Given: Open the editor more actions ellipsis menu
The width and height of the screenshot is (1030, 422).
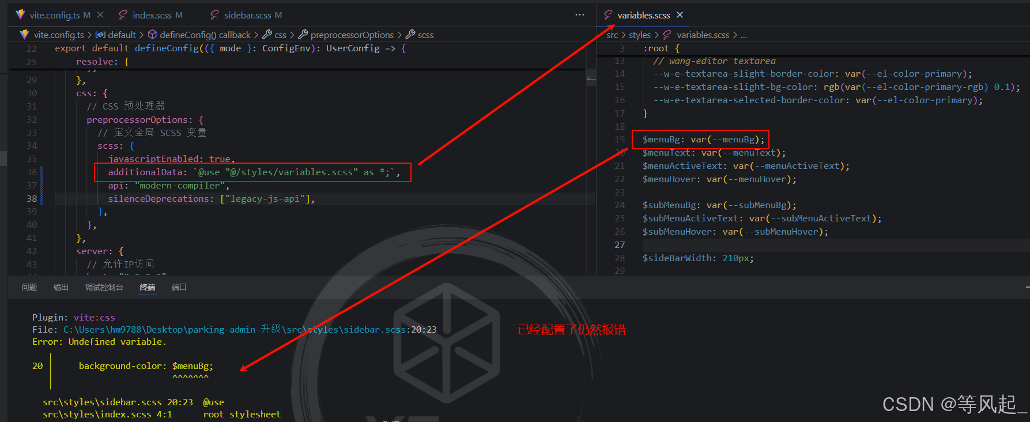Looking at the screenshot, I should [x=580, y=15].
